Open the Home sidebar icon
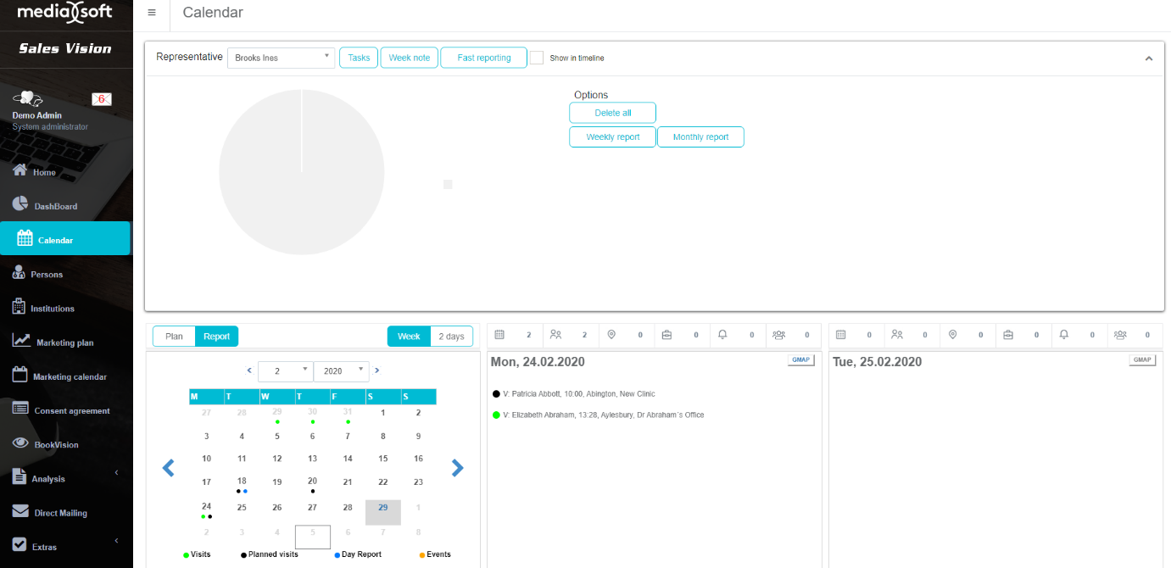Image resolution: width=1171 pixels, height=568 pixels. (20, 170)
